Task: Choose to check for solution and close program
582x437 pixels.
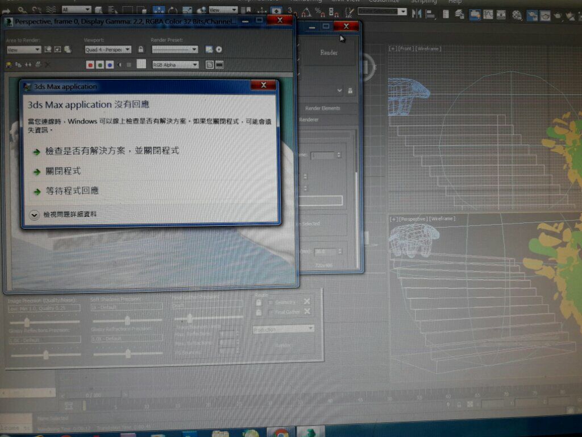Action: click(x=112, y=151)
